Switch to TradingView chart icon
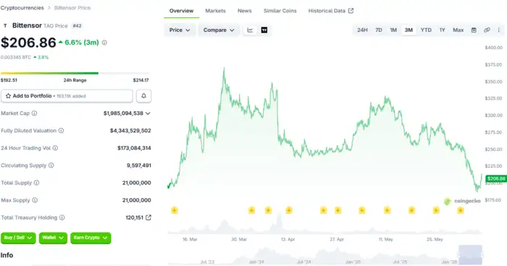 pyautogui.click(x=264, y=30)
